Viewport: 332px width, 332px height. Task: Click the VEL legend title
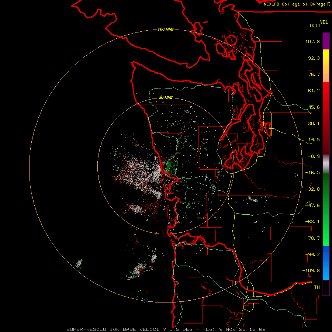pyautogui.click(x=324, y=22)
